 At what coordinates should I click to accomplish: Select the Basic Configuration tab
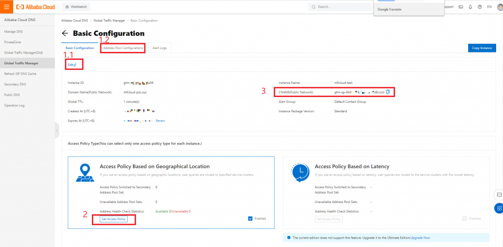click(80, 48)
